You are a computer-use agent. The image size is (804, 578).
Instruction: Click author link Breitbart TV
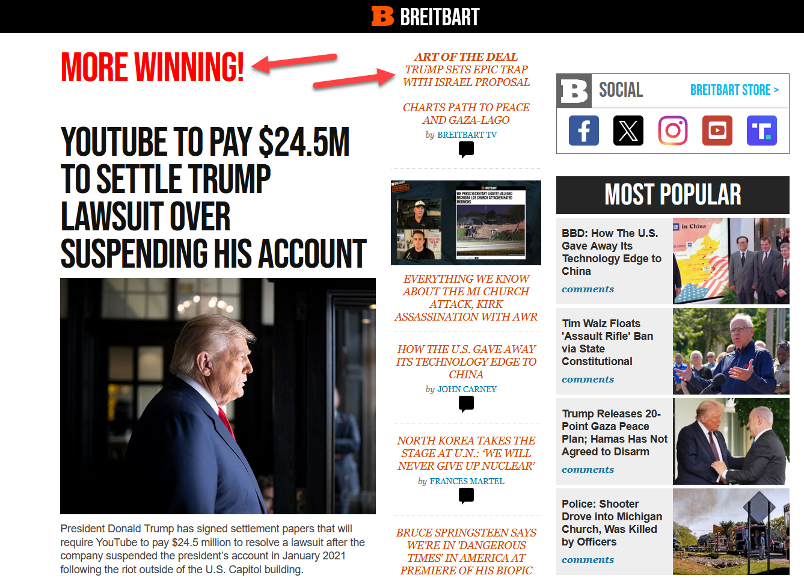[x=467, y=135]
